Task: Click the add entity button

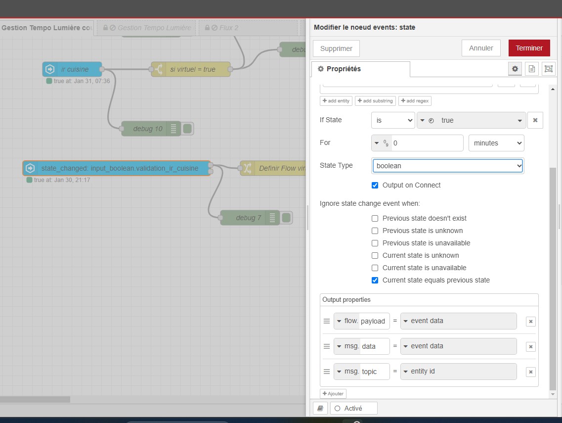Action: pyautogui.click(x=336, y=101)
